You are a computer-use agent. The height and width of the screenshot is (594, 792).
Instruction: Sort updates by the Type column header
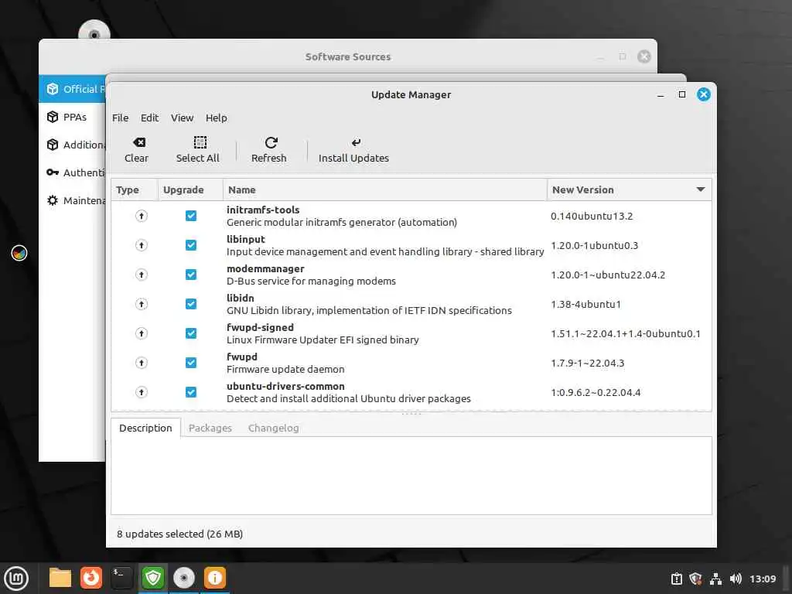coord(135,190)
